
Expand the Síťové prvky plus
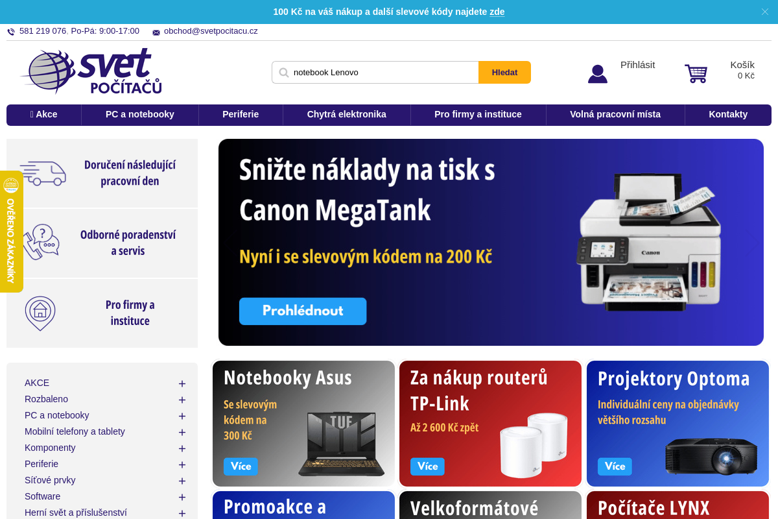[x=182, y=481]
